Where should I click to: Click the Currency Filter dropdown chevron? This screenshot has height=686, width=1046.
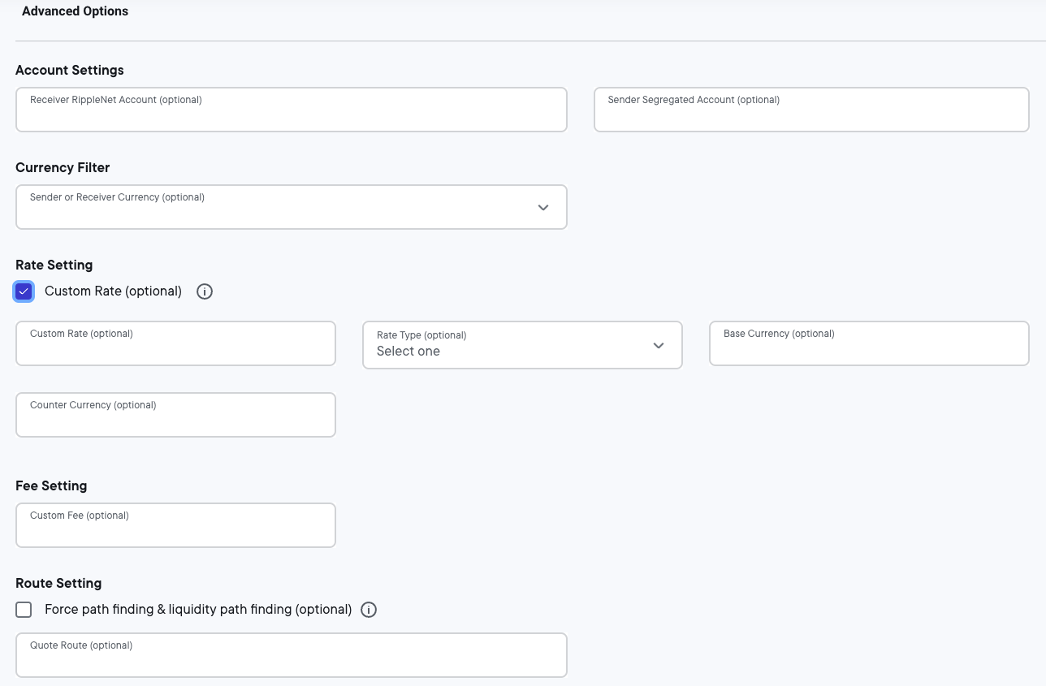(x=542, y=208)
